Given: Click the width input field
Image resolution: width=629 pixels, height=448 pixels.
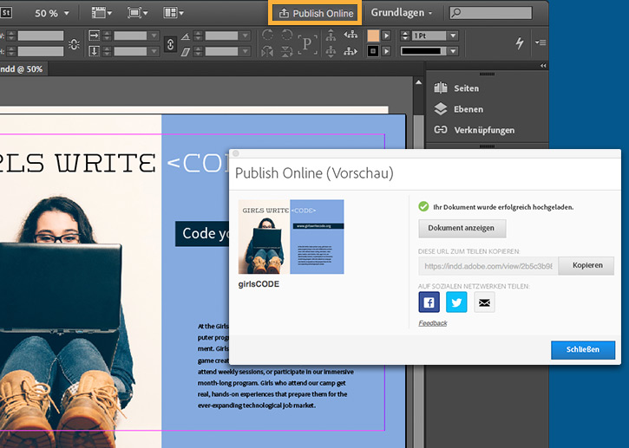Looking at the screenshot, I should click(x=41, y=36).
